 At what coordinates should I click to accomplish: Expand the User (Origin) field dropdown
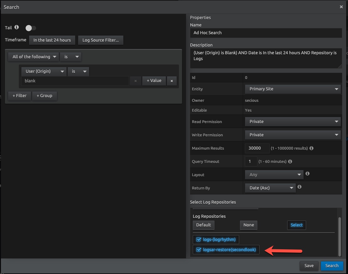point(44,71)
